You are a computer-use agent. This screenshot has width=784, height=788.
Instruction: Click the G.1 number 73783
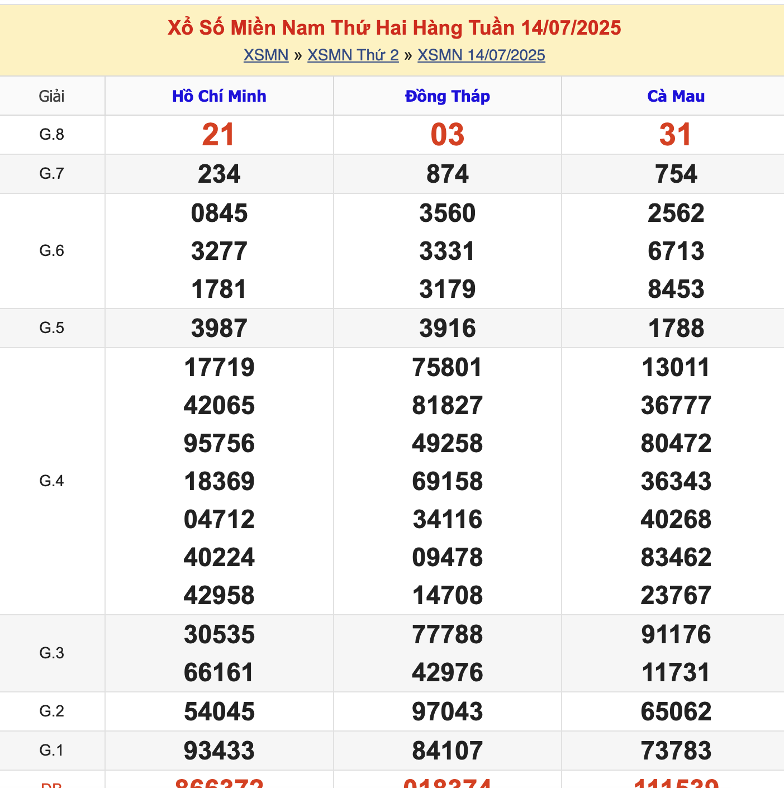(x=676, y=751)
